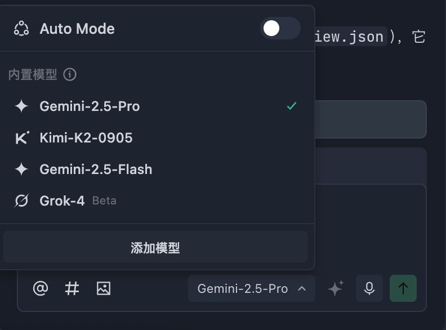Switch to the Gemini-2.5-Flash model
This screenshot has height=330, width=446.
pyautogui.click(x=96, y=170)
